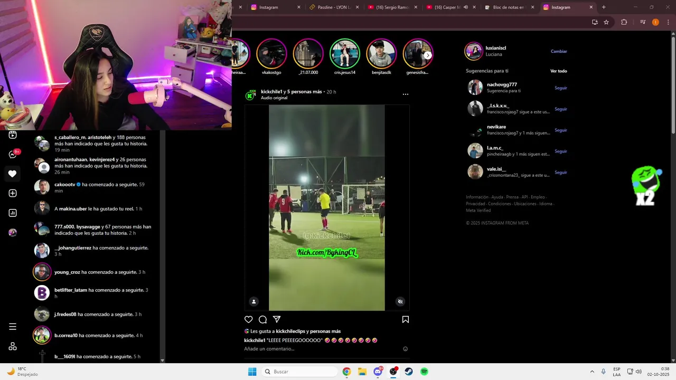Click Cambiar to switch account
This screenshot has width=676, height=380.
559,51
